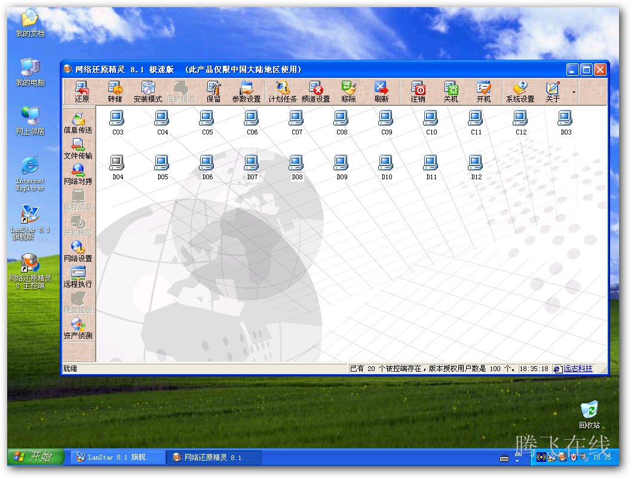Switch to LanStar 8.1 taskbar item
The image size is (631, 478).
(116, 457)
